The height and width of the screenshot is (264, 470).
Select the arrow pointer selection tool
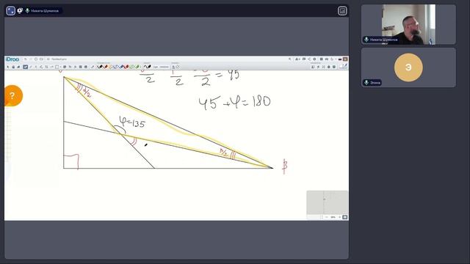click(x=8, y=67)
